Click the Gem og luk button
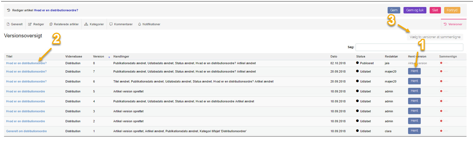The image size is (473, 144). (x=415, y=10)
